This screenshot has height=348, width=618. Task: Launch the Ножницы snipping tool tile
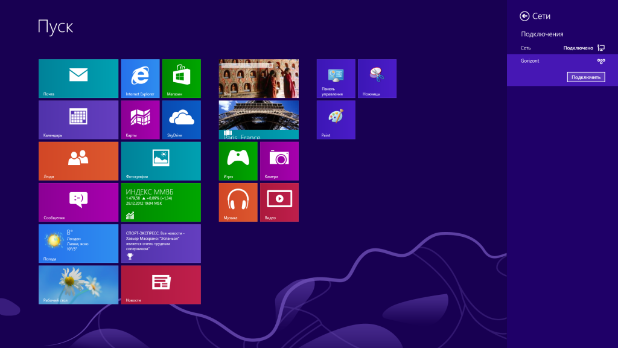click(x=377, y=79)
